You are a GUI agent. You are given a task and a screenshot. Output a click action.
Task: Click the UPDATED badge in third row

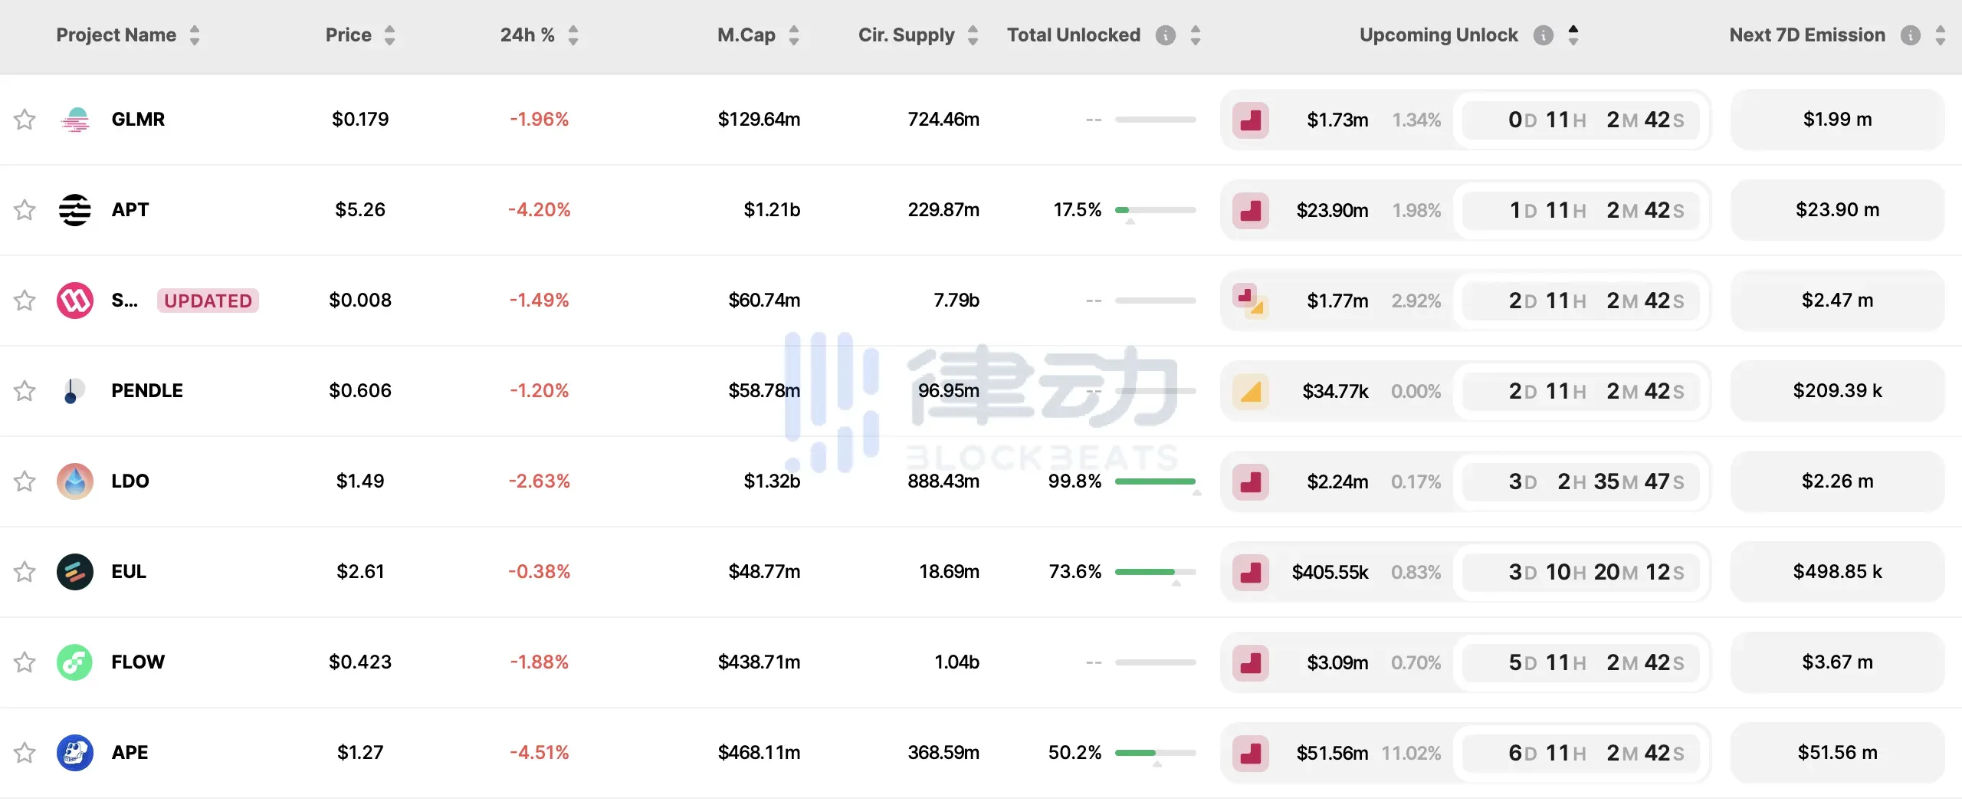(x=208, y=301)
